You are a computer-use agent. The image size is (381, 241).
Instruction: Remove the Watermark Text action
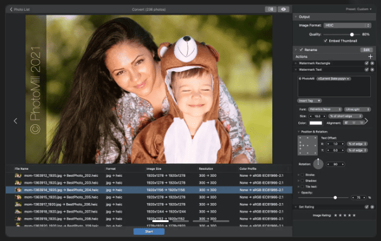pyautogui.click(x=372, y=69)
